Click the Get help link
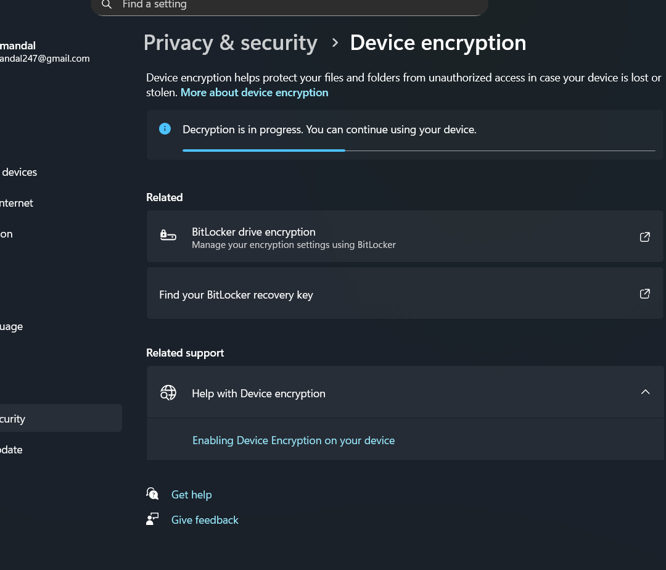This screenshot has width=666, height=570. [x=191, y=495]
